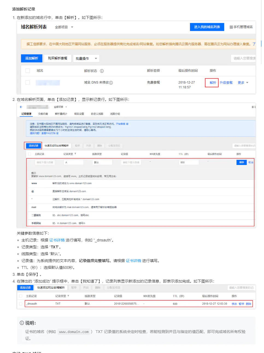Open the record type field showing A
This screenshot has height=353, width=264.
pyautogui.click(x=74, y=163)
